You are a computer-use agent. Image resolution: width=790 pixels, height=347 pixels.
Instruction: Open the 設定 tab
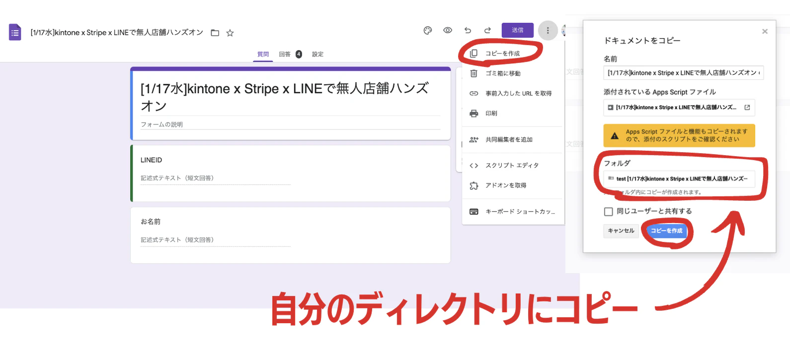click(x=318, y=54)
